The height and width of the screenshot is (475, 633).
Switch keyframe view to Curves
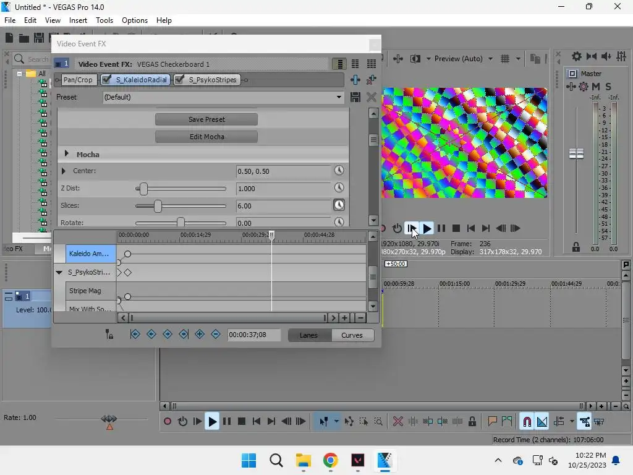pyautogui.click(x=352, y=335)
